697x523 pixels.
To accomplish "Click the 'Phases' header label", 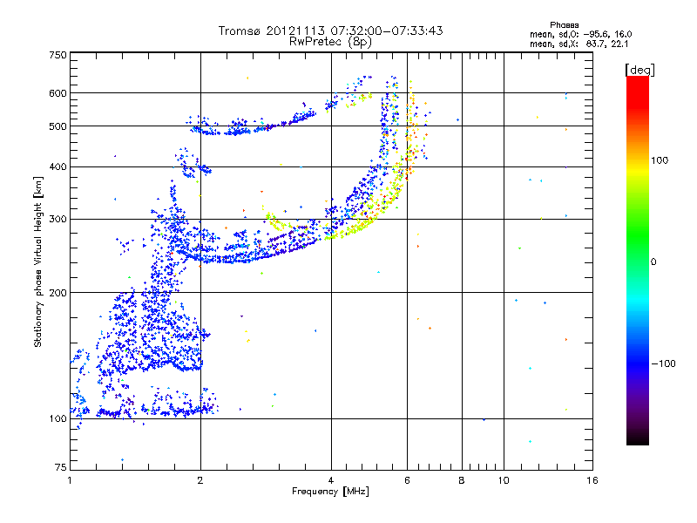I will click(x=564, y=25).
